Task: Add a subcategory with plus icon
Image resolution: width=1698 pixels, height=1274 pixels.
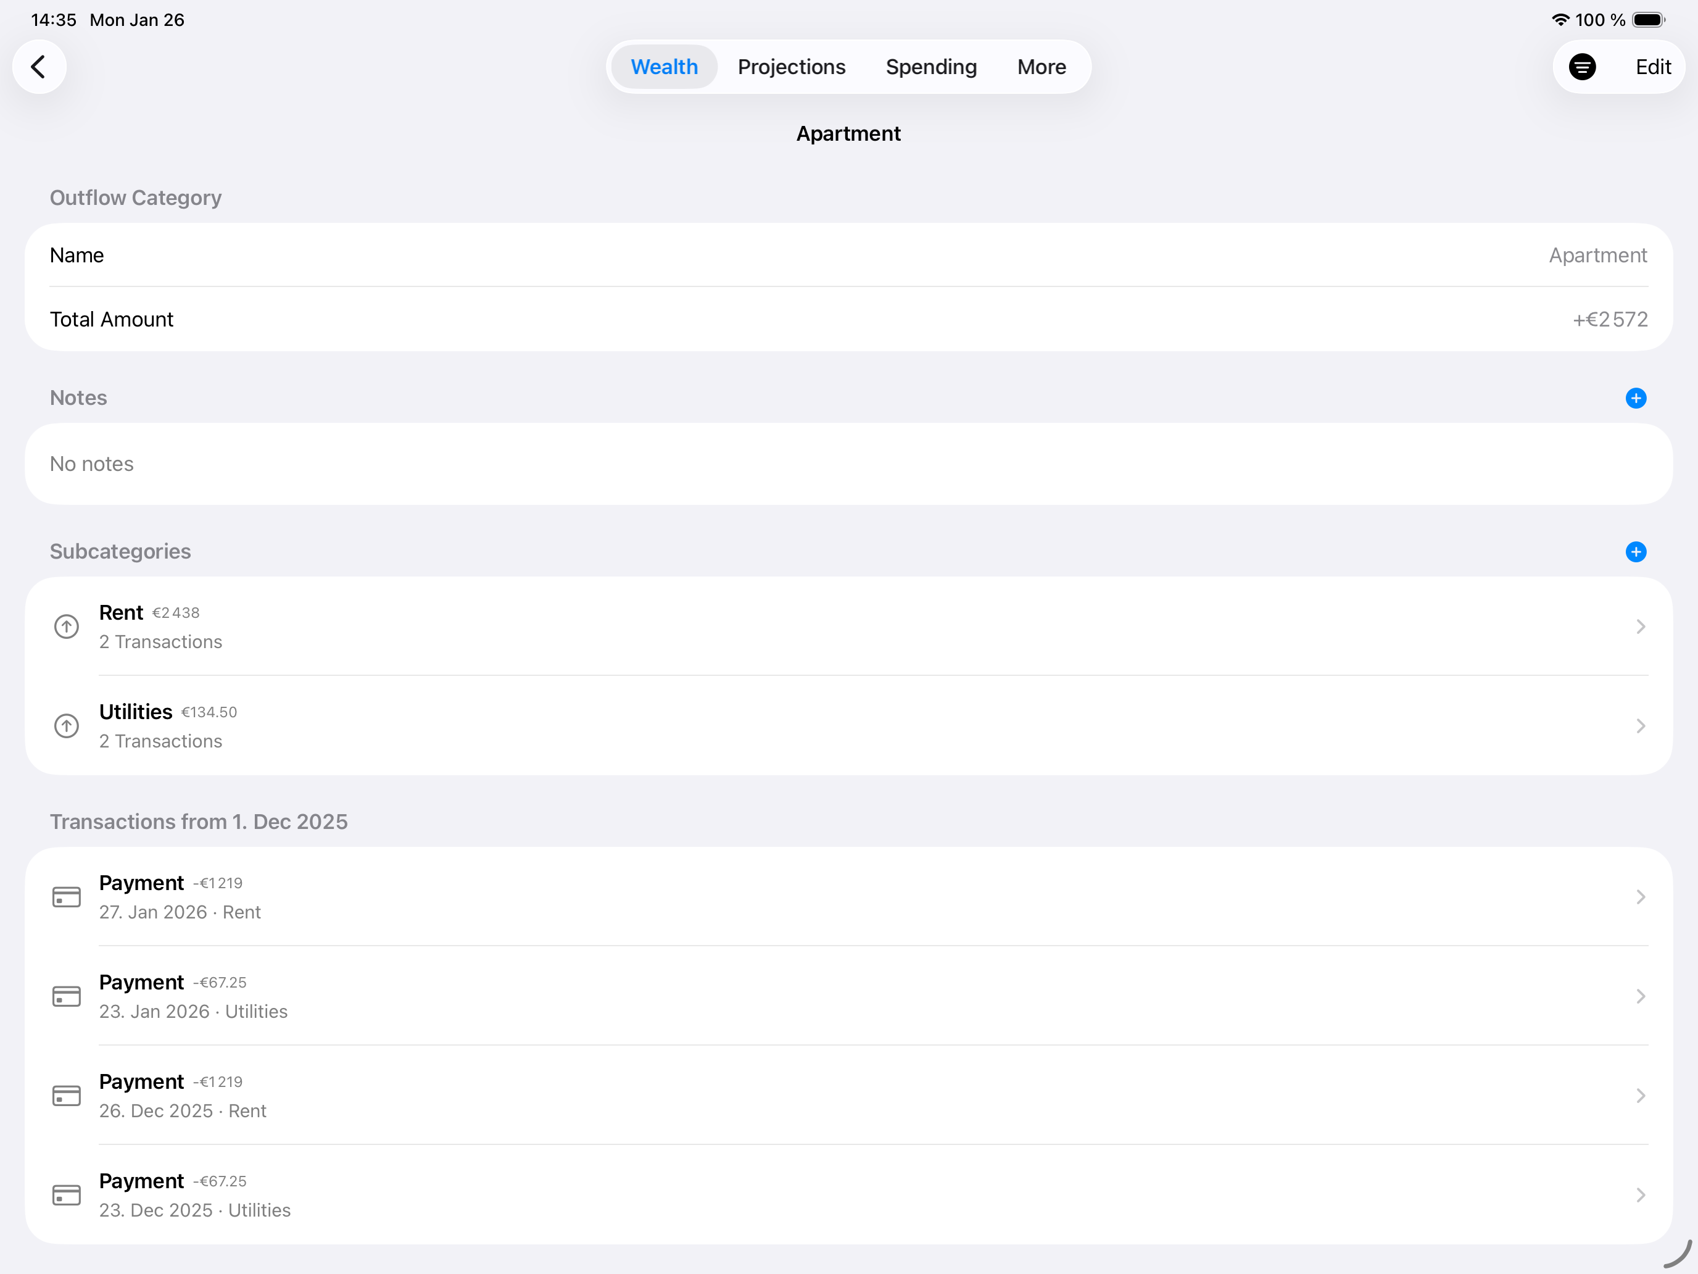Action: [1635, 551]
